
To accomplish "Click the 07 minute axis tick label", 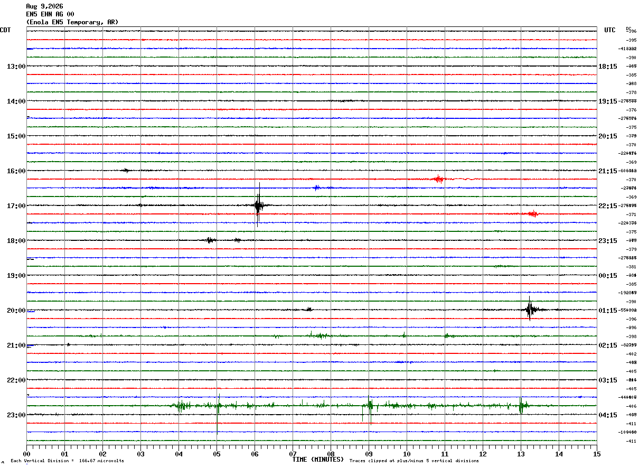I will pos(293,454).
